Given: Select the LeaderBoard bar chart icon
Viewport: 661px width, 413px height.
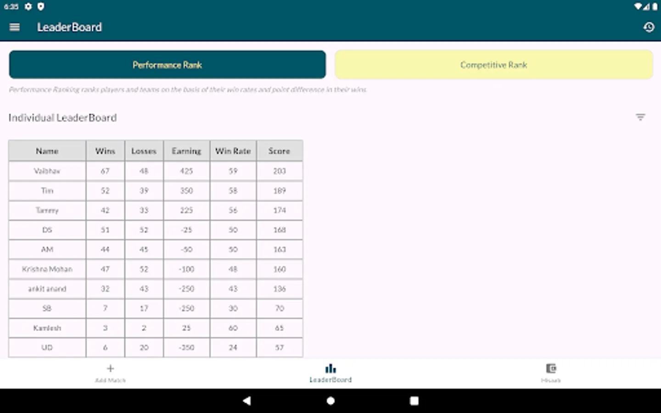Looking at the screenshot, I should point(330,368).
